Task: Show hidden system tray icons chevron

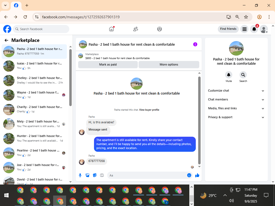Action: 225,195
